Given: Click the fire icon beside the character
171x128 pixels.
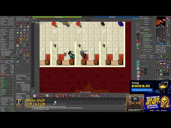Looking at the screenshot, I should (x=65, y=54).
